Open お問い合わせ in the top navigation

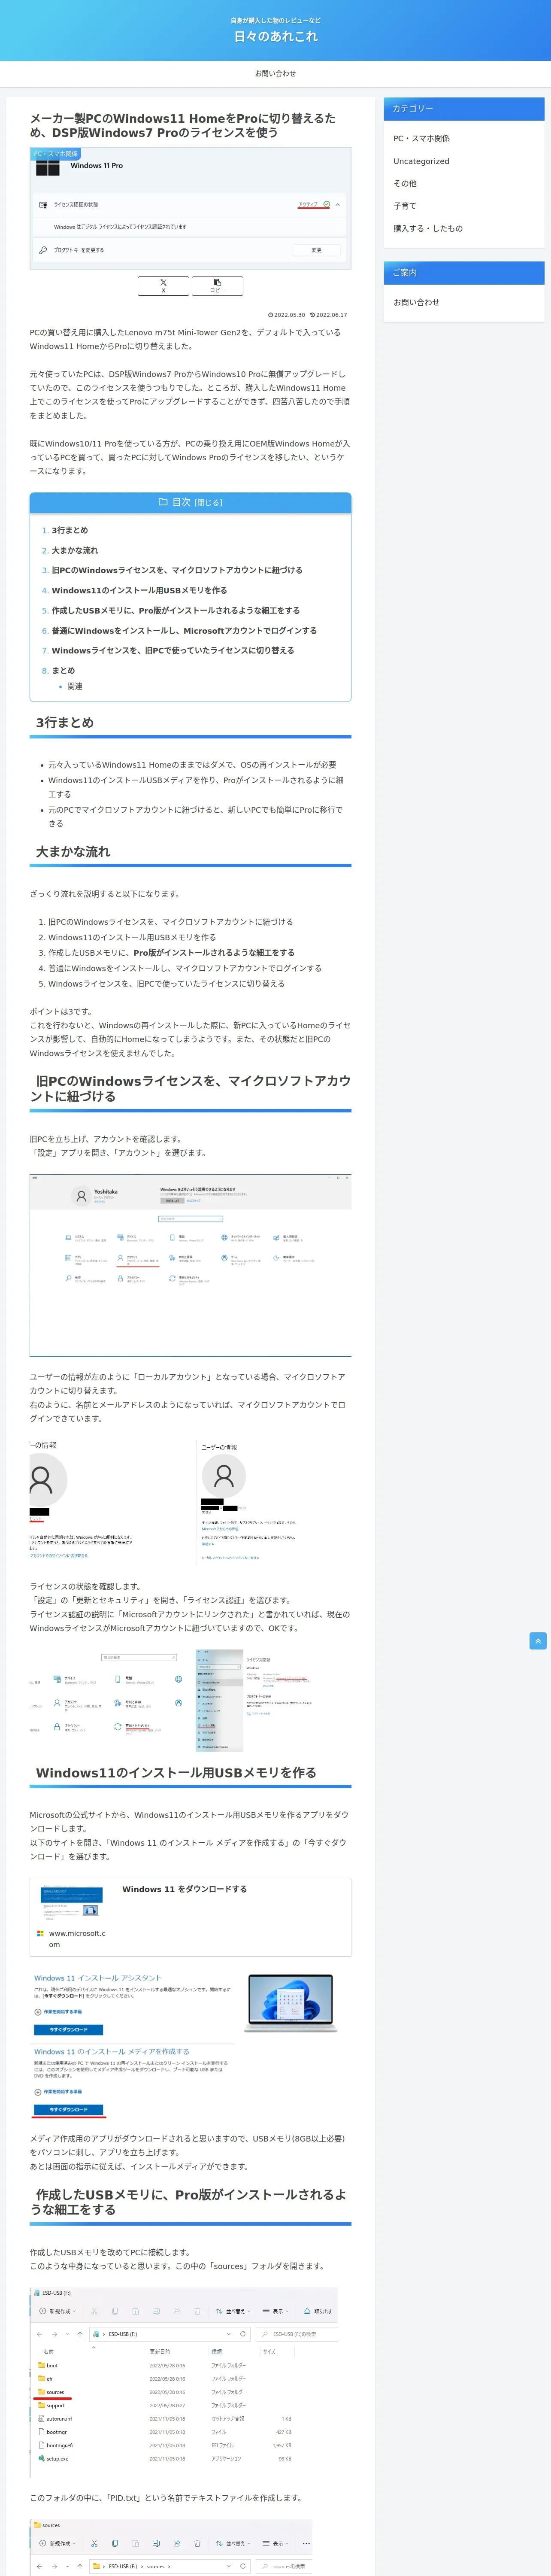275,73
